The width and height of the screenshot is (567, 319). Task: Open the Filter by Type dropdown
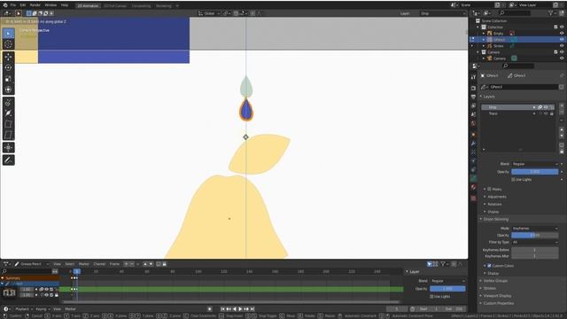tap(534, 242)
